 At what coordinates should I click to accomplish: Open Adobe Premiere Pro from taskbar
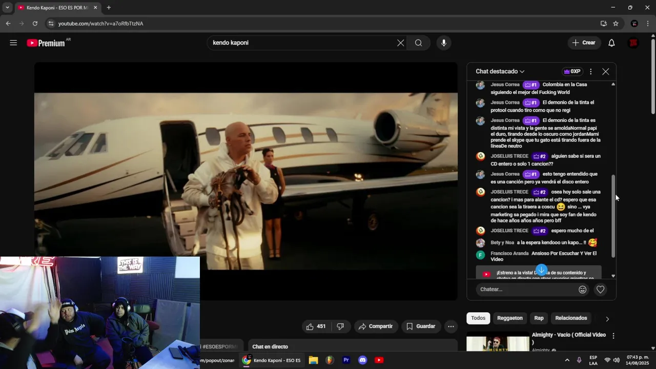346,360
